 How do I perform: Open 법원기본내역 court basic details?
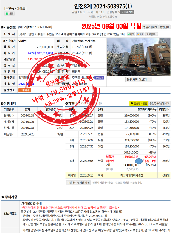(150, 27)
